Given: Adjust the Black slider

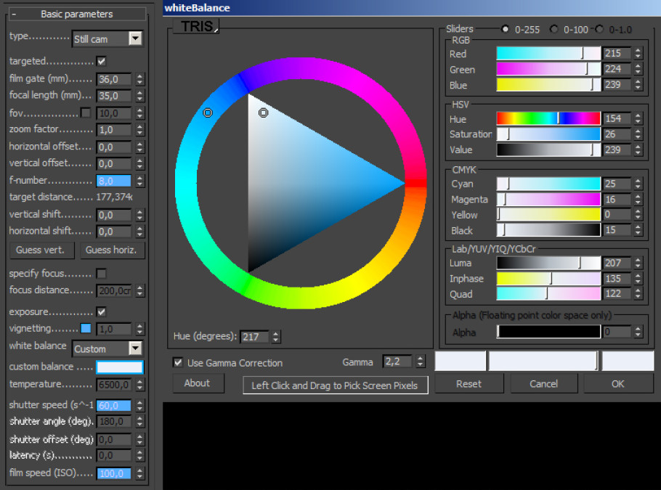Looking at the screenshot, I should click(548, 230).
